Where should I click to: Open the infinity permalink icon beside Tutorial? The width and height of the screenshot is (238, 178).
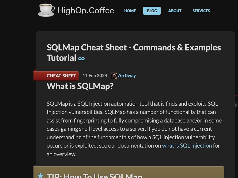pos(81,58)
